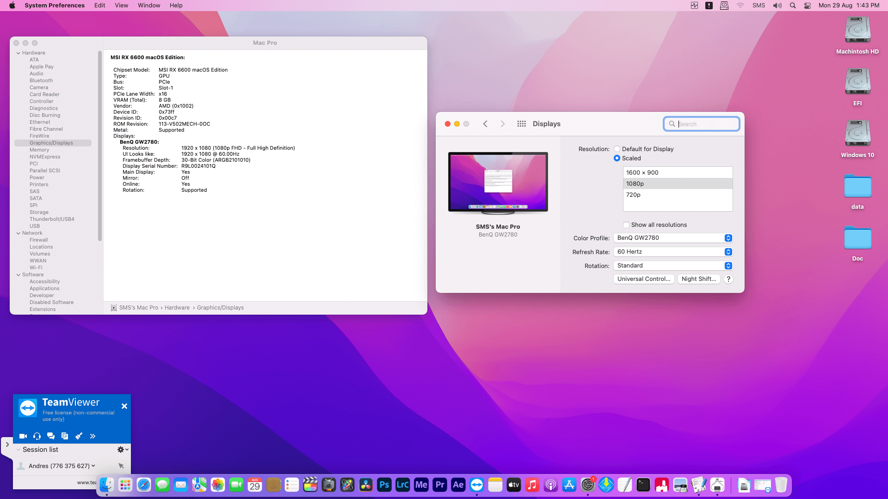Viewport: 888px width, 499px height.
Task: Open Spotlight search in menu bar
Action: coord(793,6)
